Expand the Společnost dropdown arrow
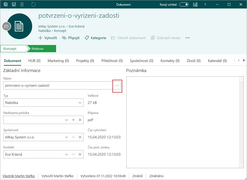 [67, 137]
